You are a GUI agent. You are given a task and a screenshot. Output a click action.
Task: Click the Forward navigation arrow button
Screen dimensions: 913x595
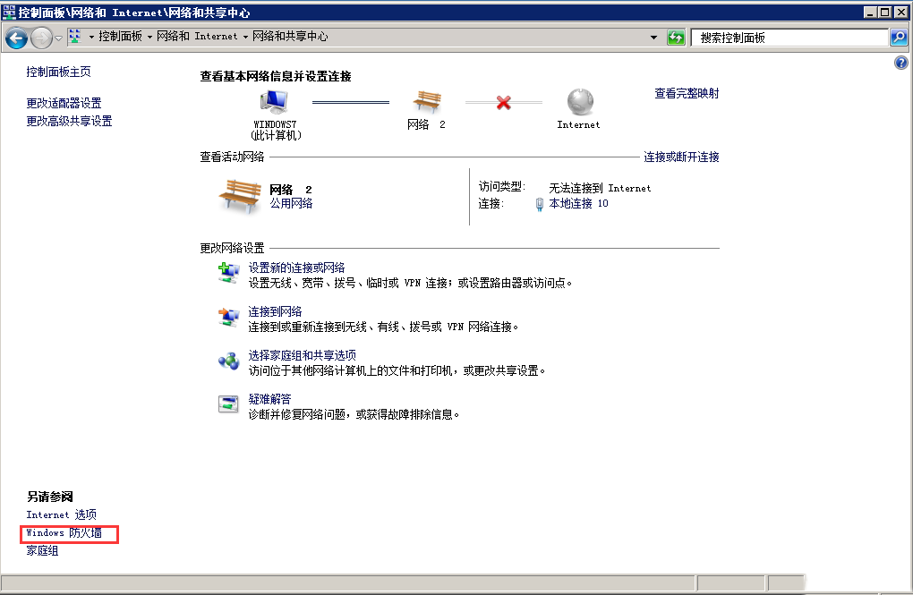pyautogui.click(x=41, y=38)
